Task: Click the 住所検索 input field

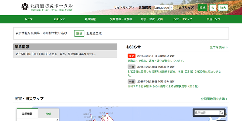Action: coord(207,113)
